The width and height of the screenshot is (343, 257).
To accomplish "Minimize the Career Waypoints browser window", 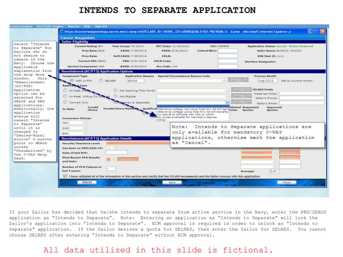I will [x=311, y=31].
